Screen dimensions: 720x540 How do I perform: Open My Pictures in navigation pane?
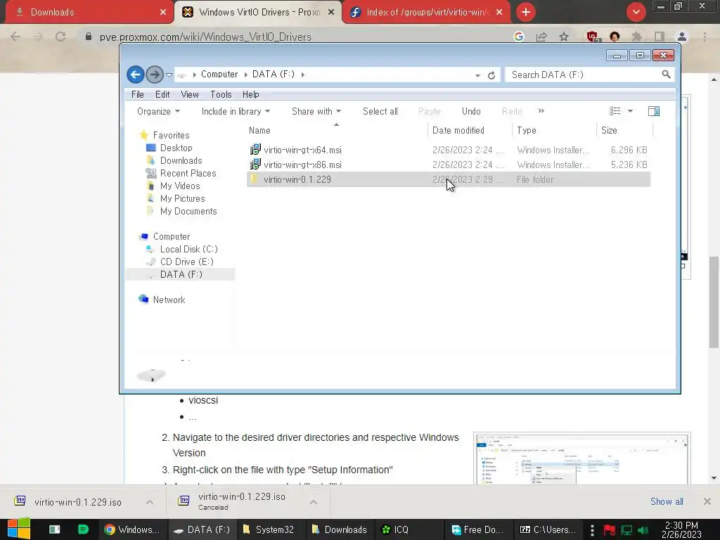[182, 199]
